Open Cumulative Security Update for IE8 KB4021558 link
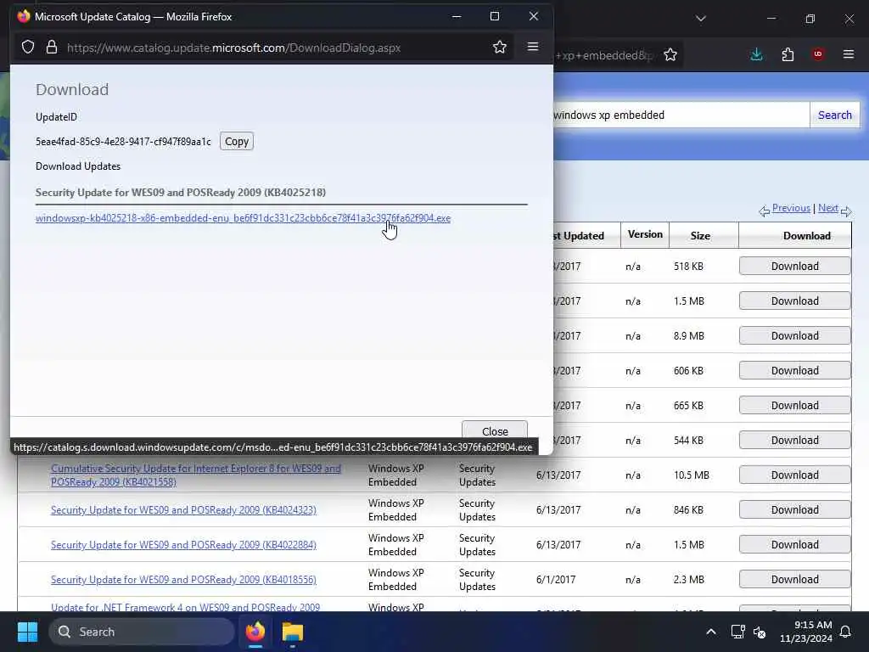869x652 pixels. click(x=196, y=475)
